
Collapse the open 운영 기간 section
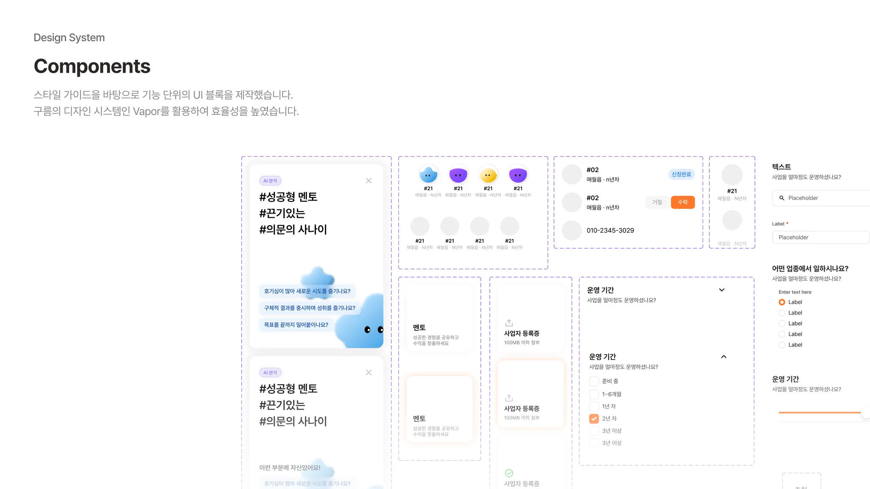723,357
